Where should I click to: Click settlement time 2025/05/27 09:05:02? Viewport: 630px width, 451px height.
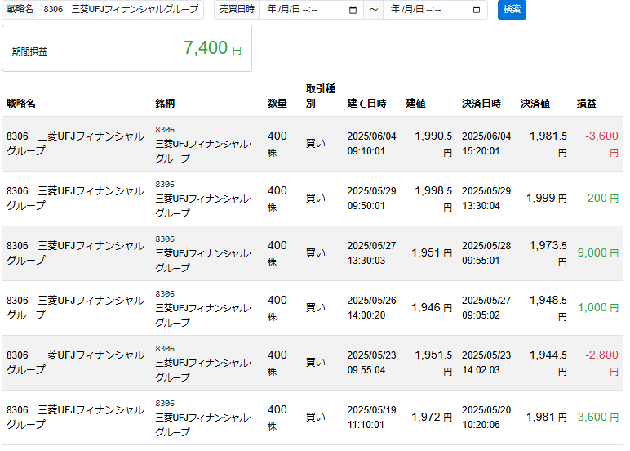[x=486, y=308]
